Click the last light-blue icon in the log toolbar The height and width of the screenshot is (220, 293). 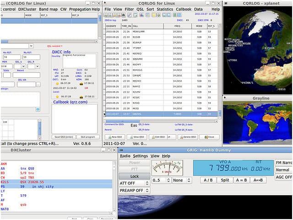click(179, 15)
